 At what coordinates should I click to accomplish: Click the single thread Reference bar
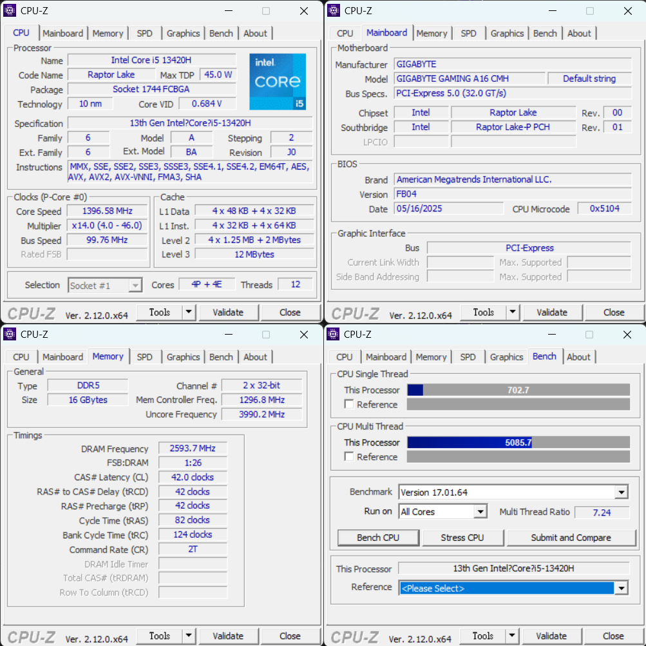click(518, 404)
